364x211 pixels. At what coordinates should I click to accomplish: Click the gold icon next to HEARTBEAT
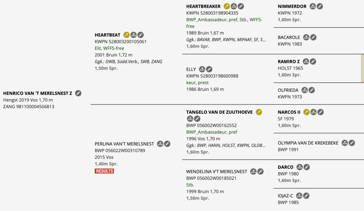click(126, 35)
